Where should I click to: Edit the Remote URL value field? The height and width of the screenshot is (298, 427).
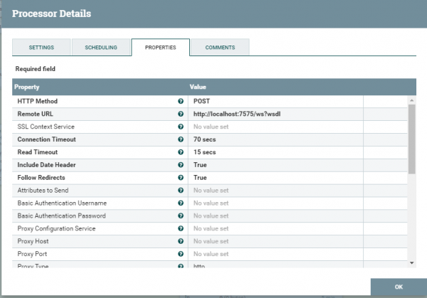point(275,114)
